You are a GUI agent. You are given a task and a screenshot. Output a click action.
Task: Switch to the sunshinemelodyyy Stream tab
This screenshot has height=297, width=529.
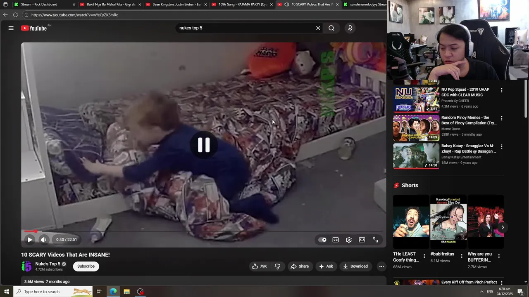click(365, 5)
